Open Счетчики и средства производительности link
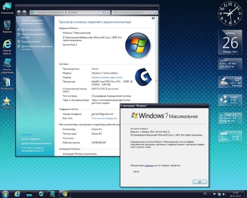Viewport: 247px width, 198px height. tap(33, 149)
